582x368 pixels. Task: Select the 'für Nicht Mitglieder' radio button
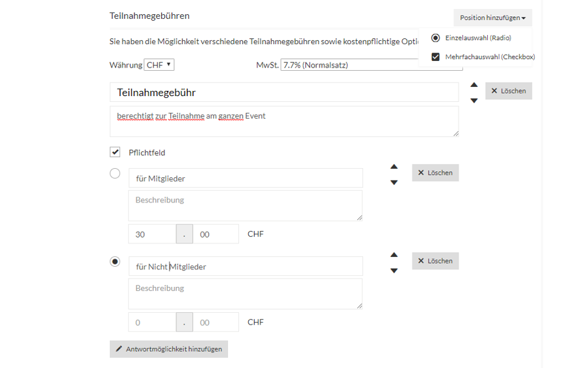point(115,262)
